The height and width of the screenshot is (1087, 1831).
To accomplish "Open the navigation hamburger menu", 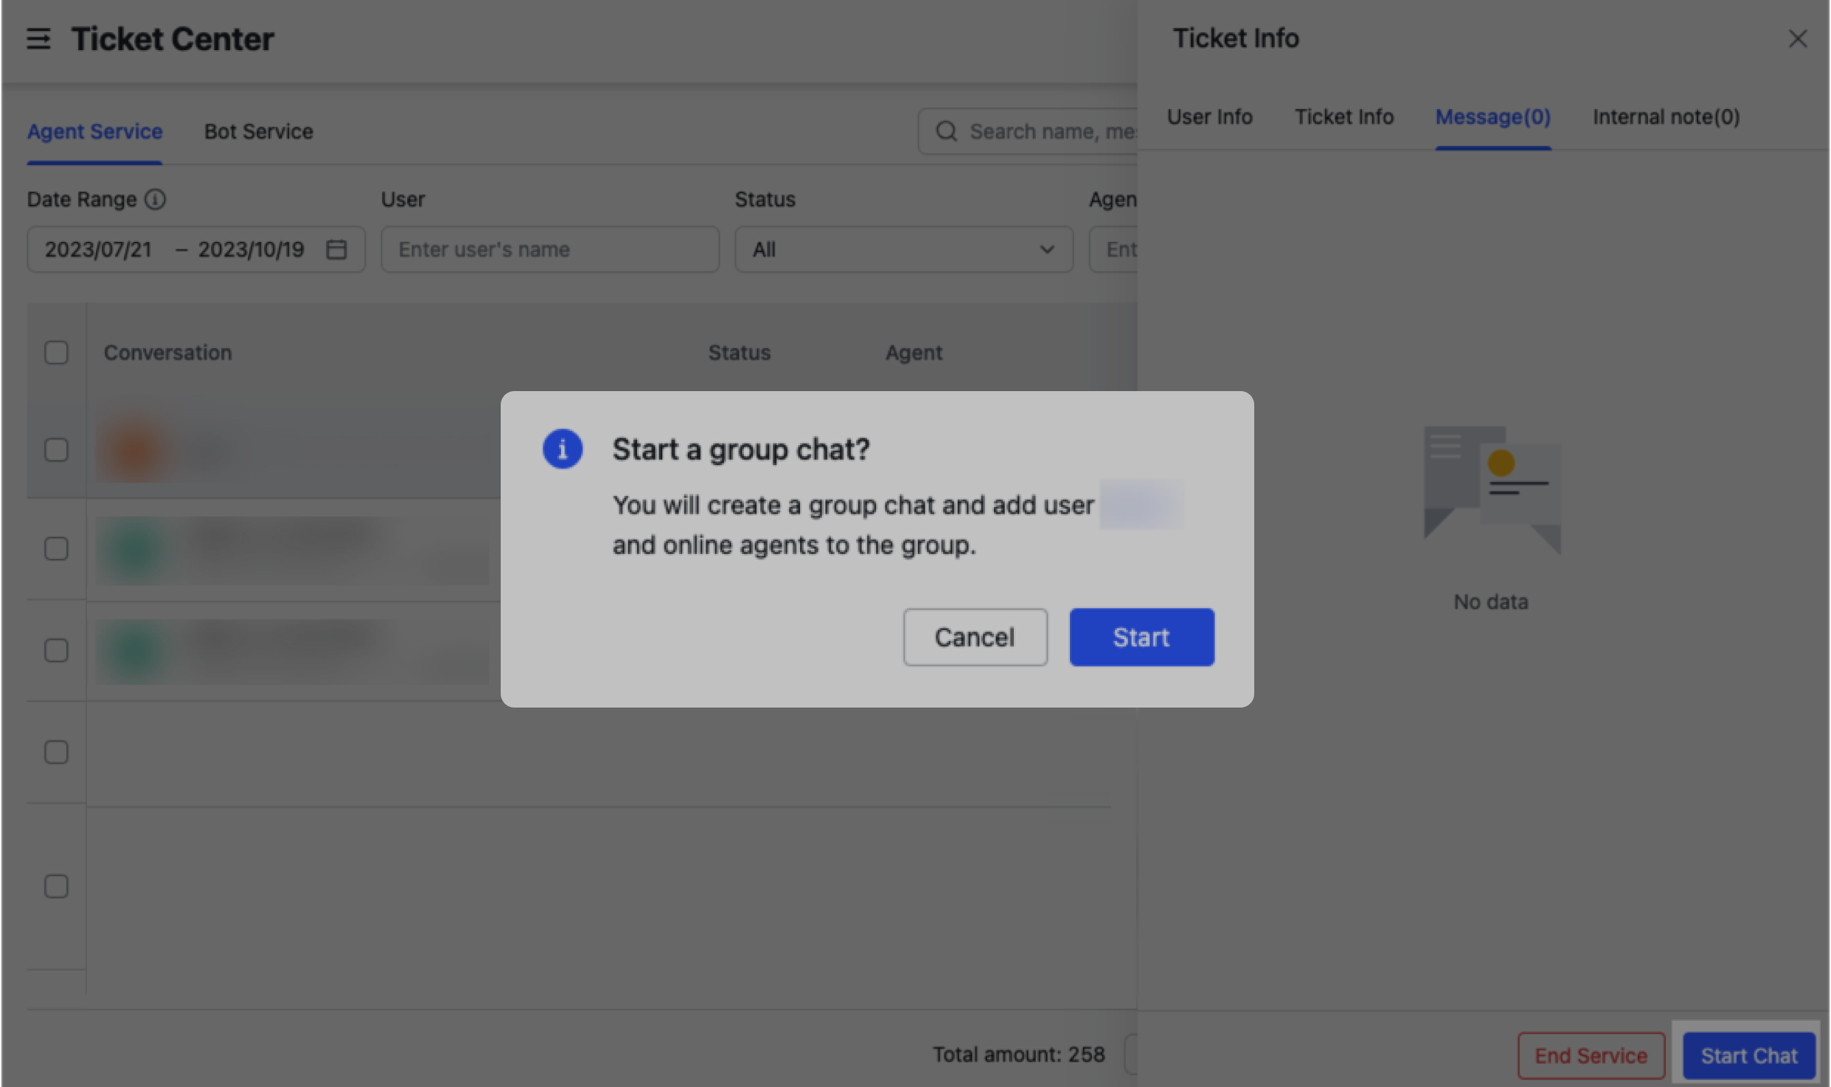I will pos(39,39).
